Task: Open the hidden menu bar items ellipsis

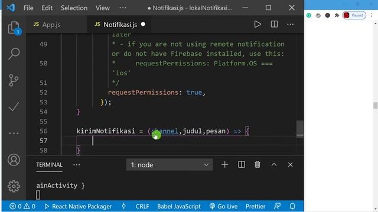Action: tap(123, 8)
